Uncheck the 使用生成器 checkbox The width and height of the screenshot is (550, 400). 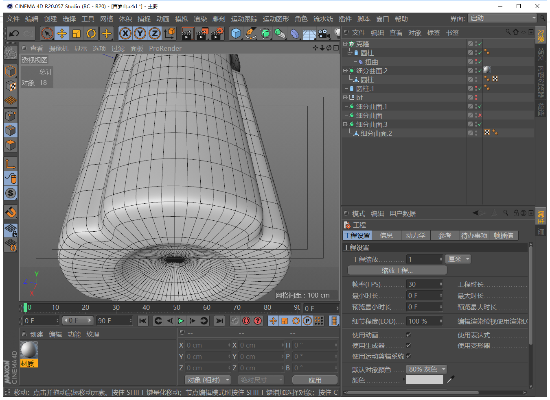(408, 346)
